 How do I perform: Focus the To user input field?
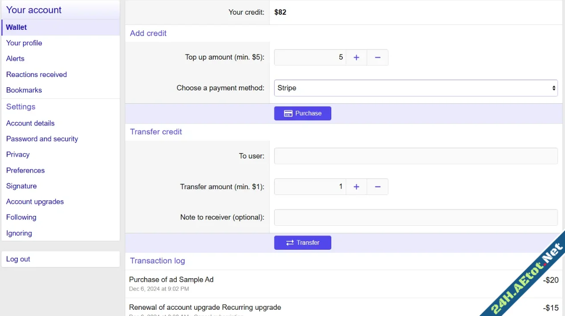[415, 156]
